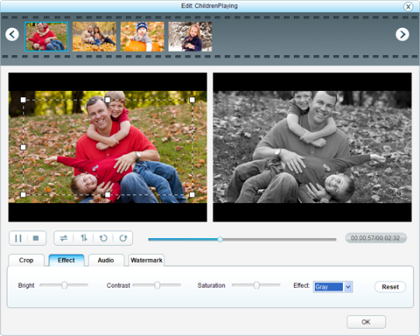Viewport: 420px width, 336px height.
Task: Click the grayscale output preview
Action: [x=313, y=147]
